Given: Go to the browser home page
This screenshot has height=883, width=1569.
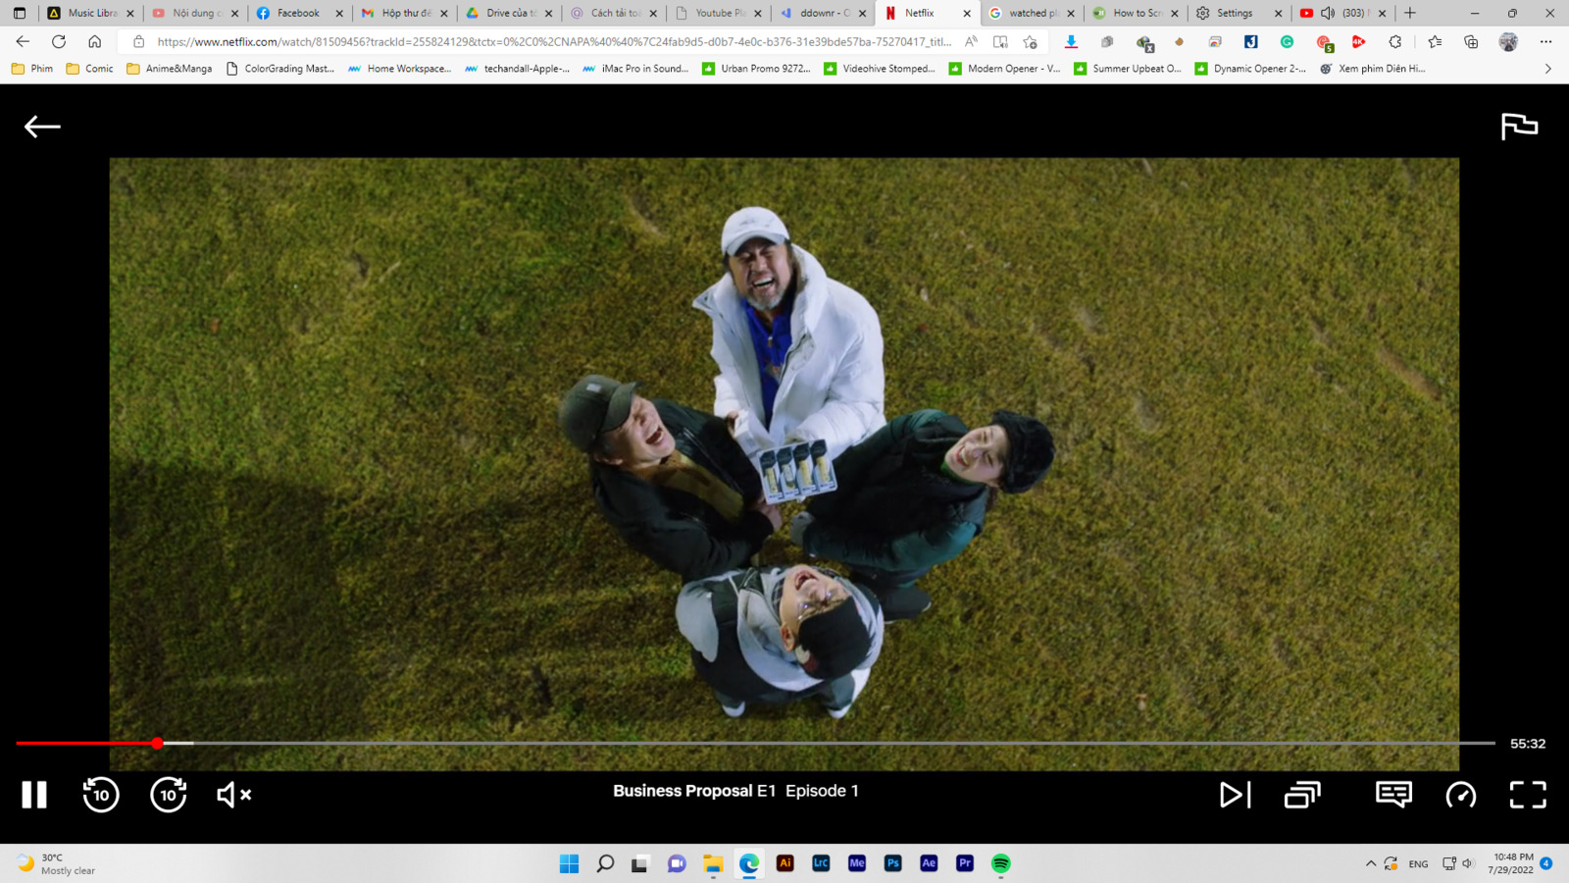Looking at the screenshot, I should click(95, 41).
